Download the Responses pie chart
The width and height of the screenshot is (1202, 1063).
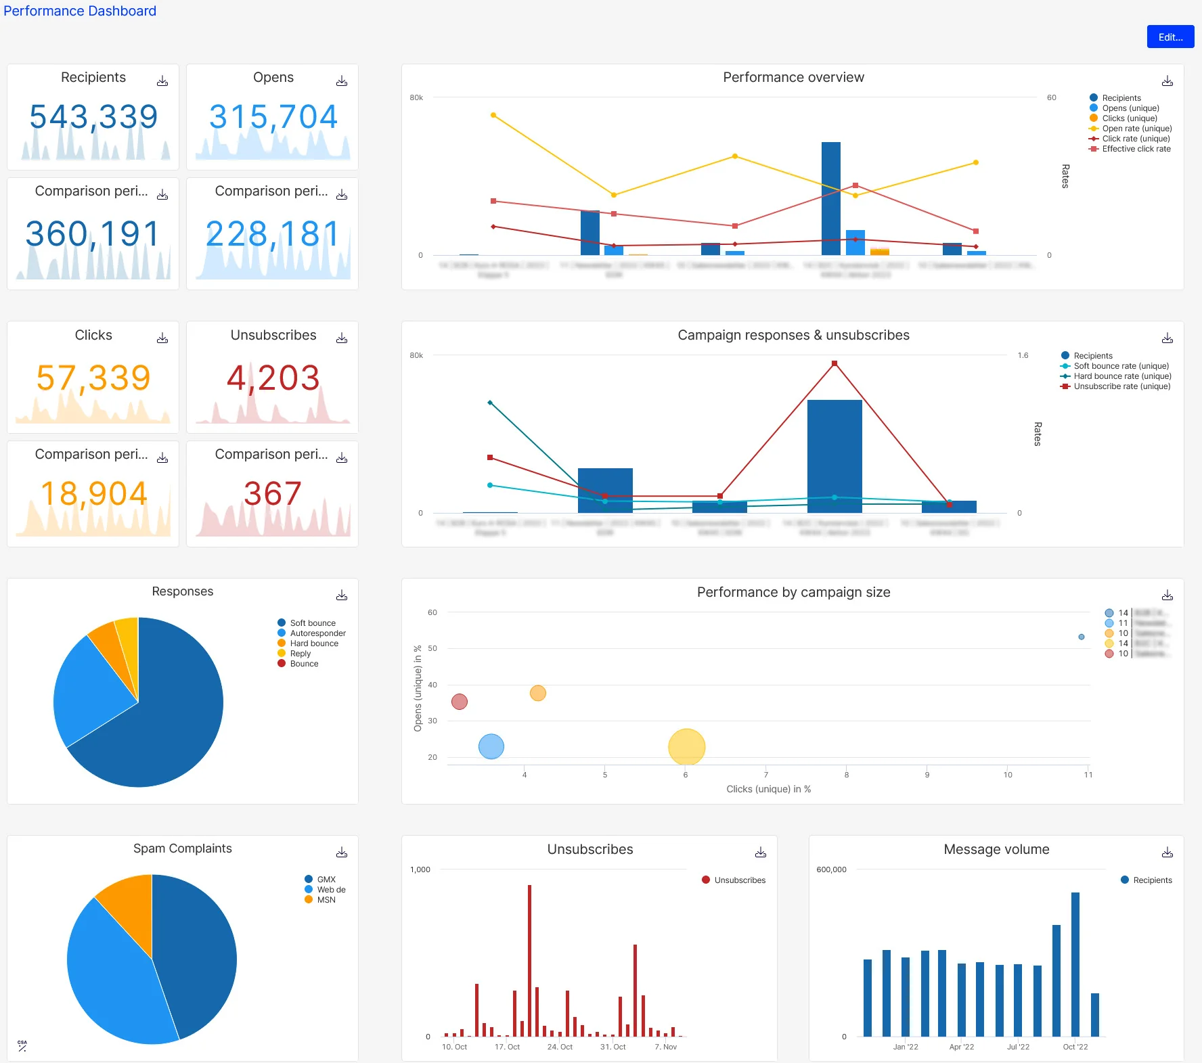pos(342,595)
